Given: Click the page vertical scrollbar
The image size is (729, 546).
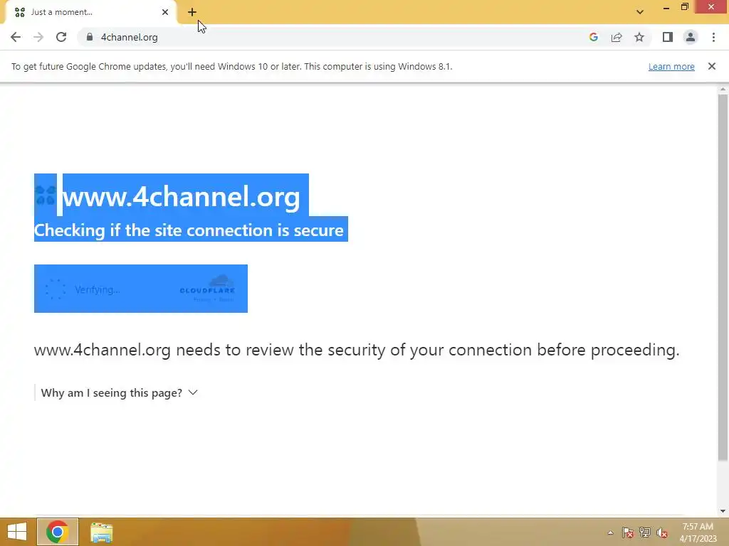Looking at the screenshot, I should 723,278.
